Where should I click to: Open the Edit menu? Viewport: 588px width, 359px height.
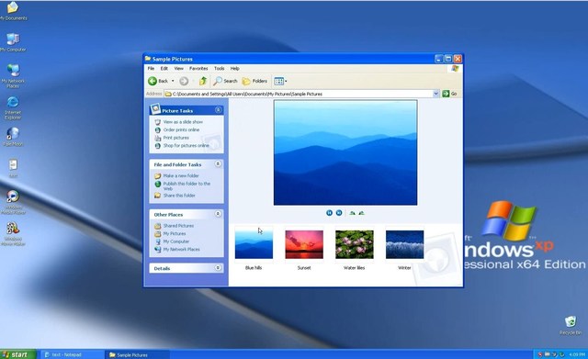(x=164, y=69)
